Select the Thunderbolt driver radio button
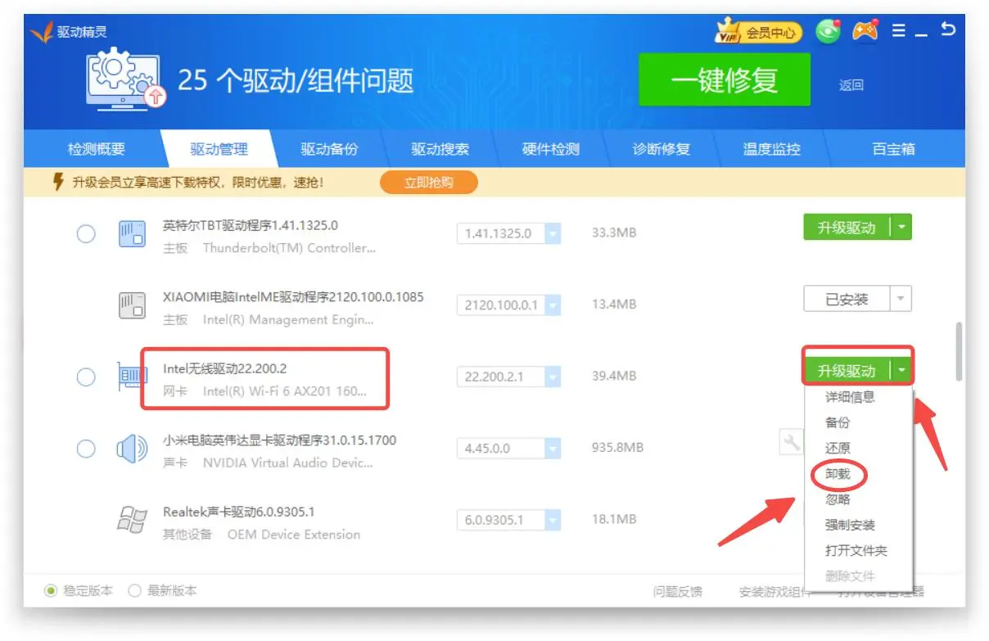Image resolution: width=989 pixels, height=641 pixels. [86, 234]
